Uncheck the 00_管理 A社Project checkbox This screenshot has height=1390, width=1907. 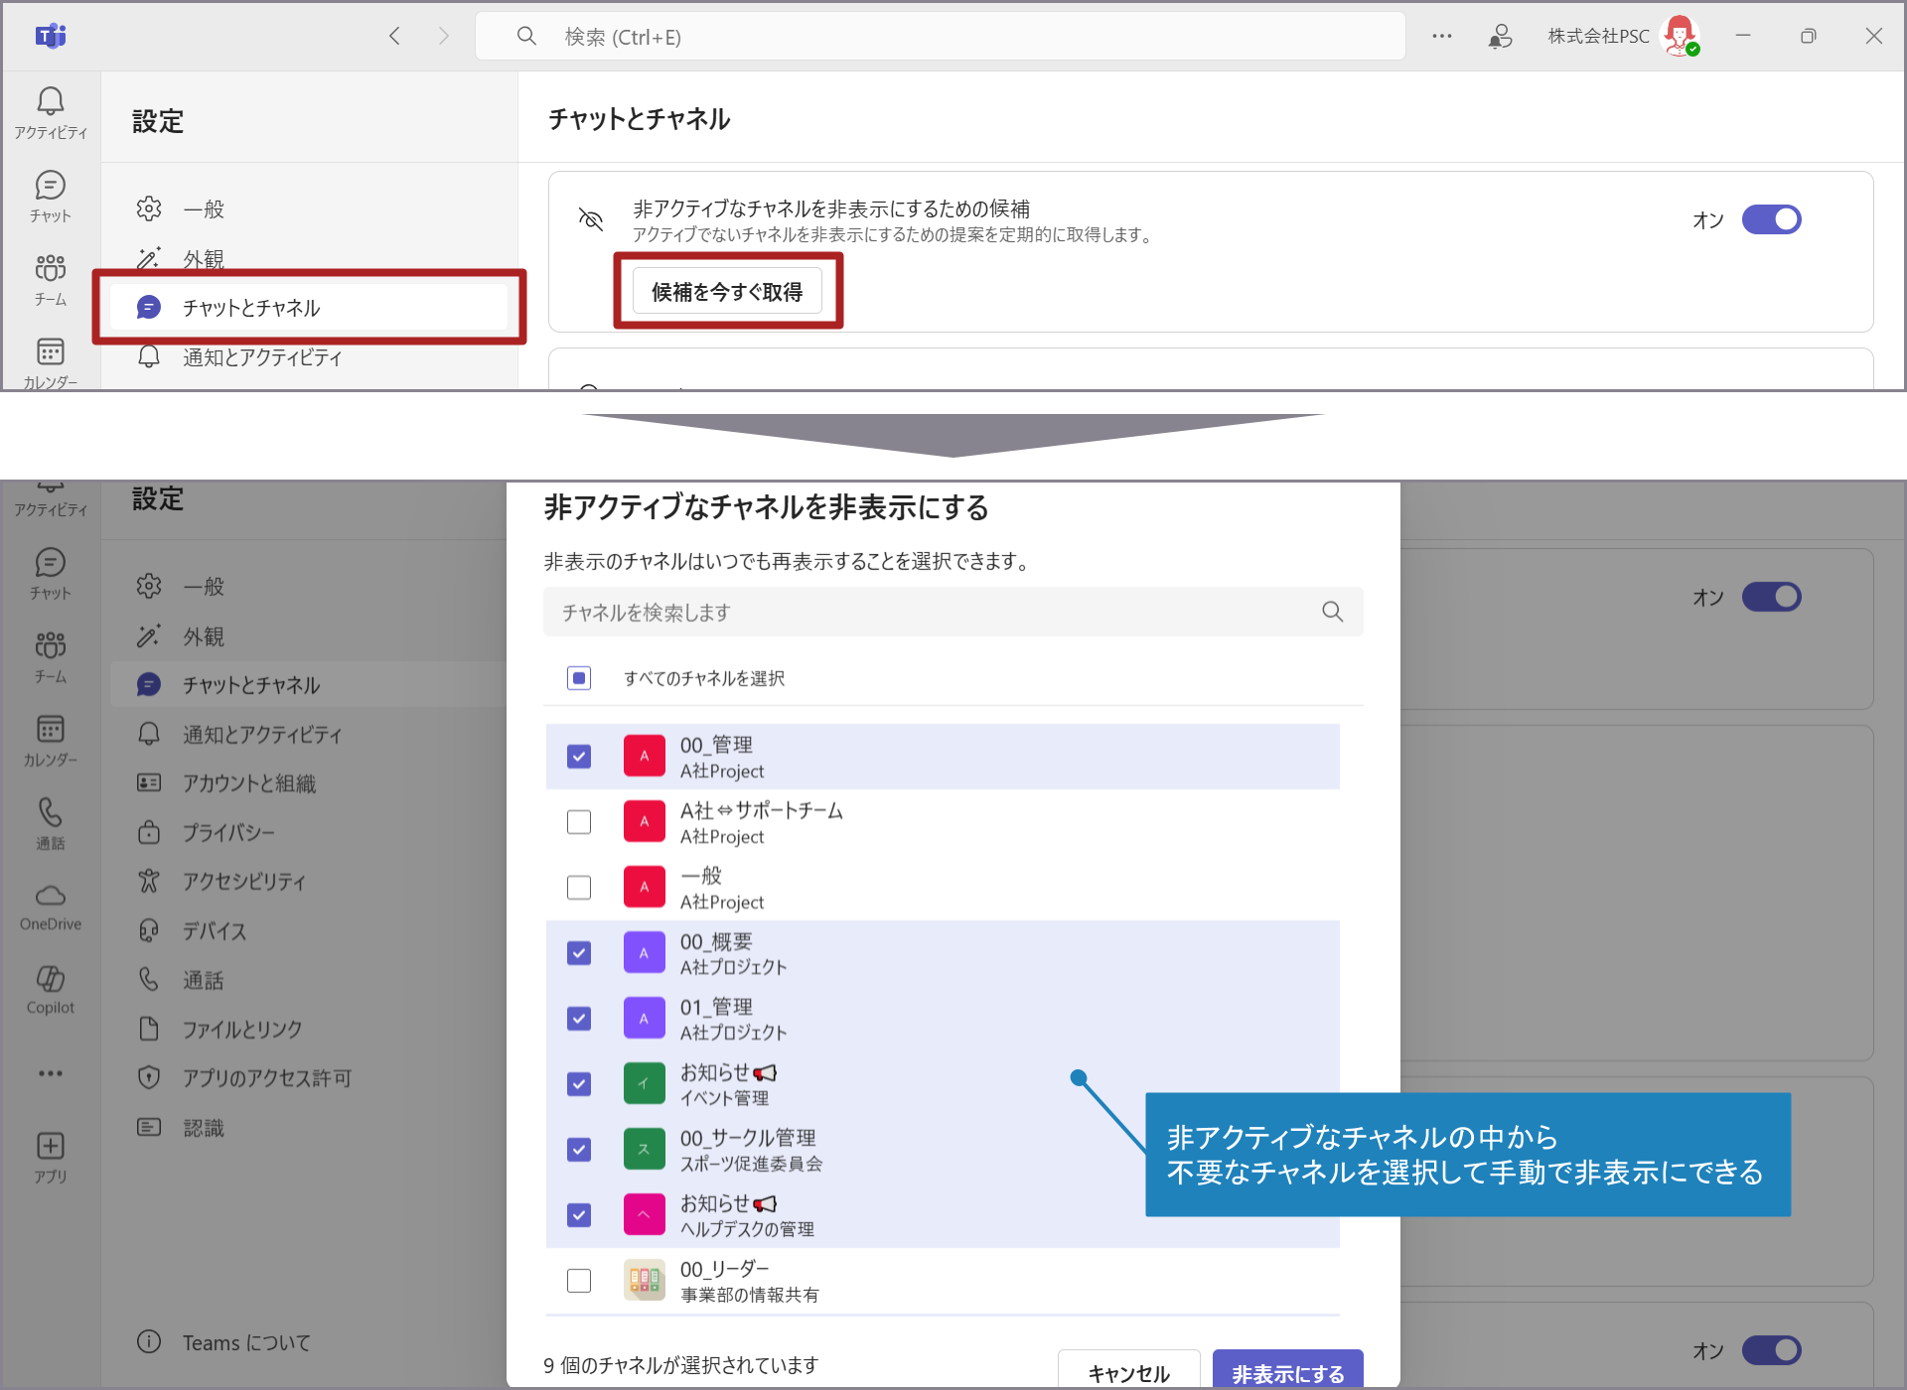[x=579, y=757]
